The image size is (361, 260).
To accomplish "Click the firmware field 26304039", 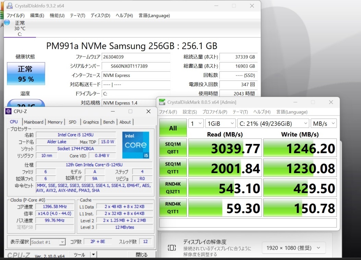I will click(136, 57).
